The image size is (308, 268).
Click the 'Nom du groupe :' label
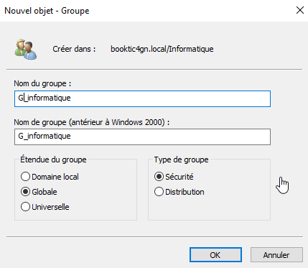click(x=42, y=83)
